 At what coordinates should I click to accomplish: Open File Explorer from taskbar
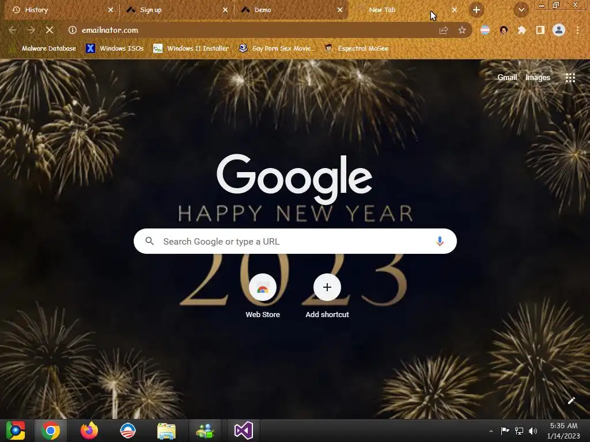point(167,430)
